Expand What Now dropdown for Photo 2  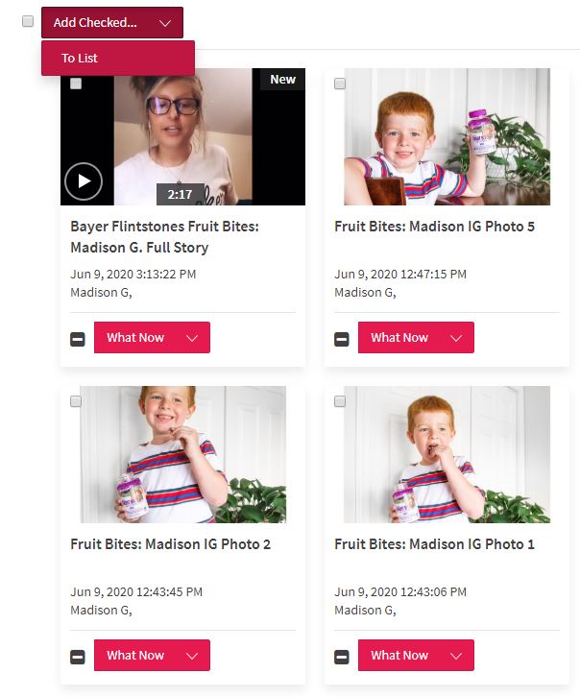tap(152, 656)
